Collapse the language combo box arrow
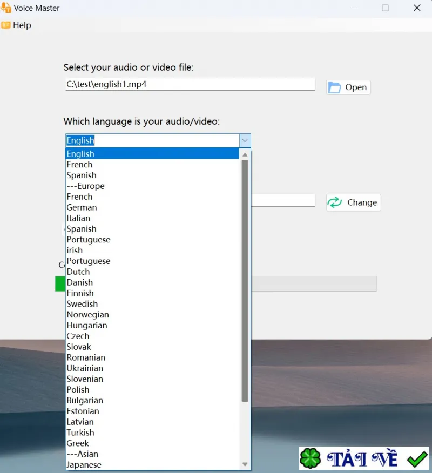 [x=245, y=140]
